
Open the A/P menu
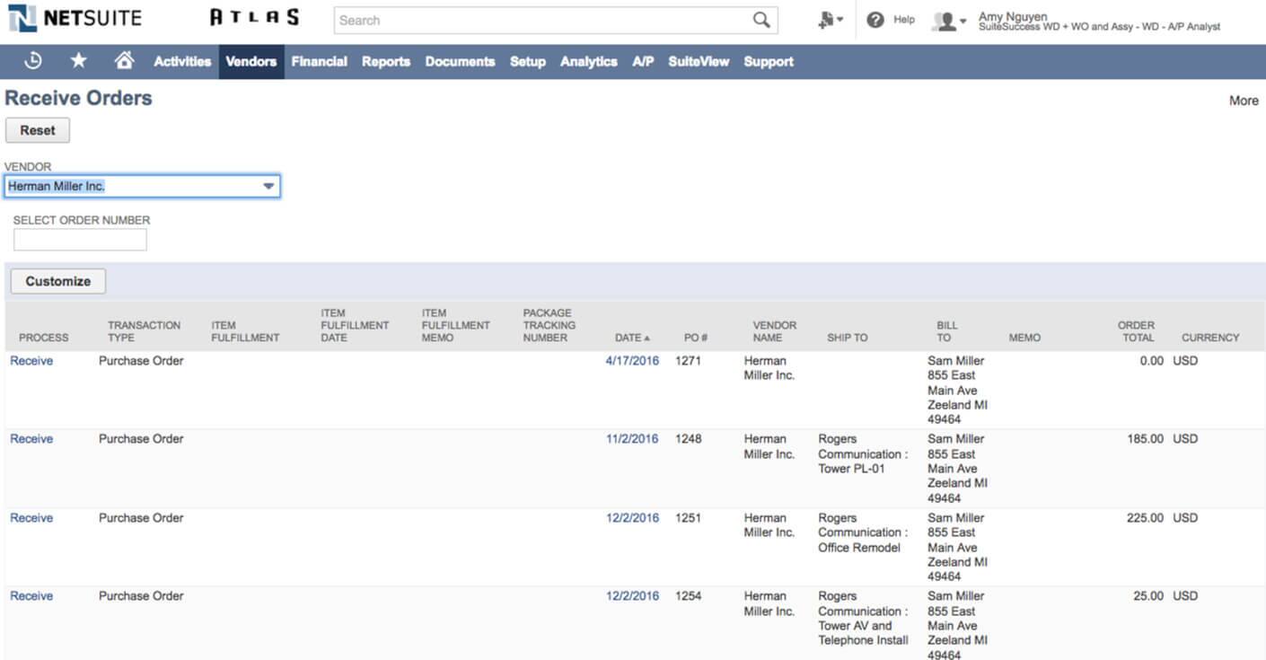pos(643,61)
